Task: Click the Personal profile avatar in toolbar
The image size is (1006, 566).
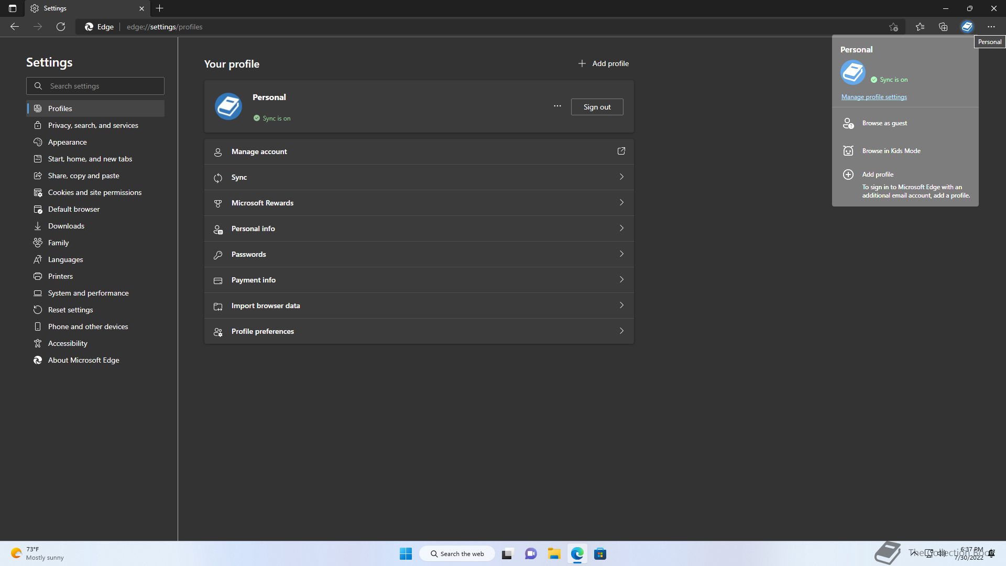Action: (x=967, y=27)
